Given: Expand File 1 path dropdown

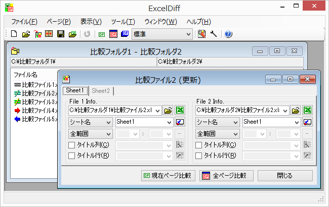Looking at the screenshot, I should click(157, 111).
